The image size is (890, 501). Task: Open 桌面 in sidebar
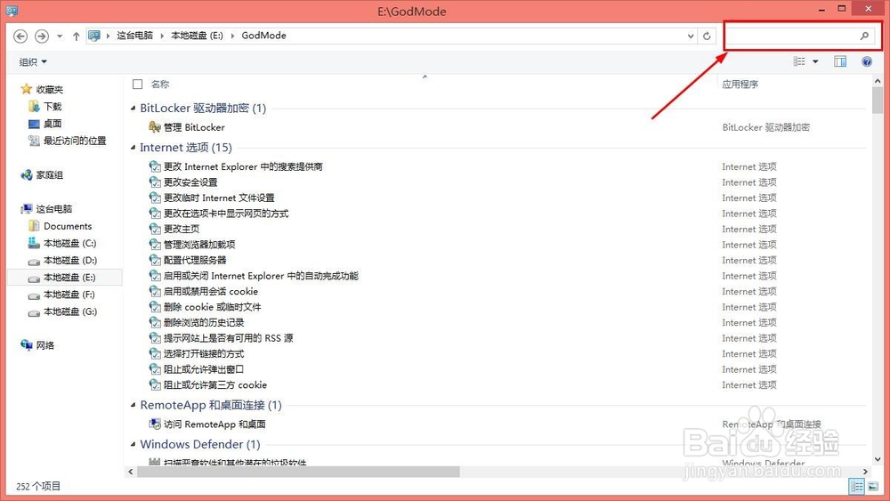click(53, 124)
